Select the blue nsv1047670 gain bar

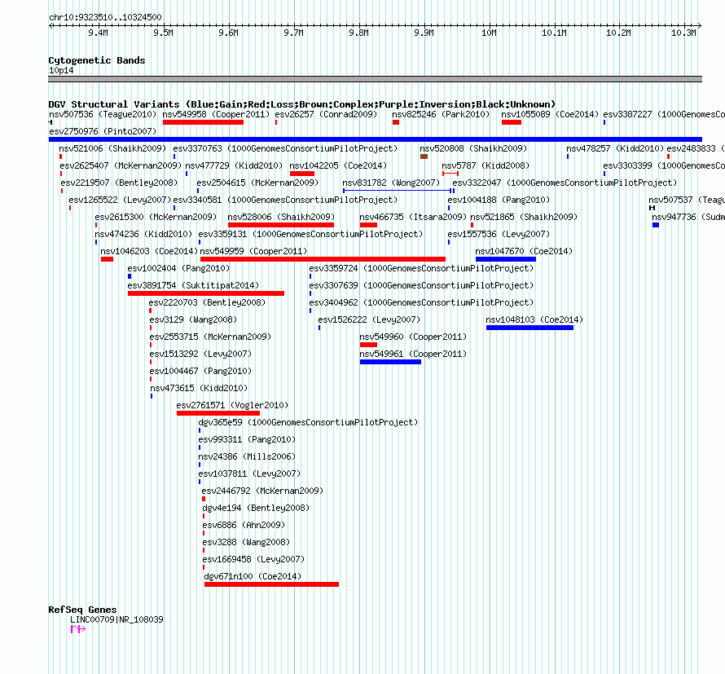coord(505,259)
